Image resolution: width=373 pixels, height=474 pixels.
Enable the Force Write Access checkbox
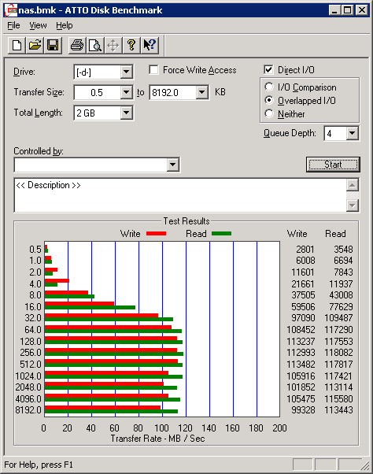point(153,70)
